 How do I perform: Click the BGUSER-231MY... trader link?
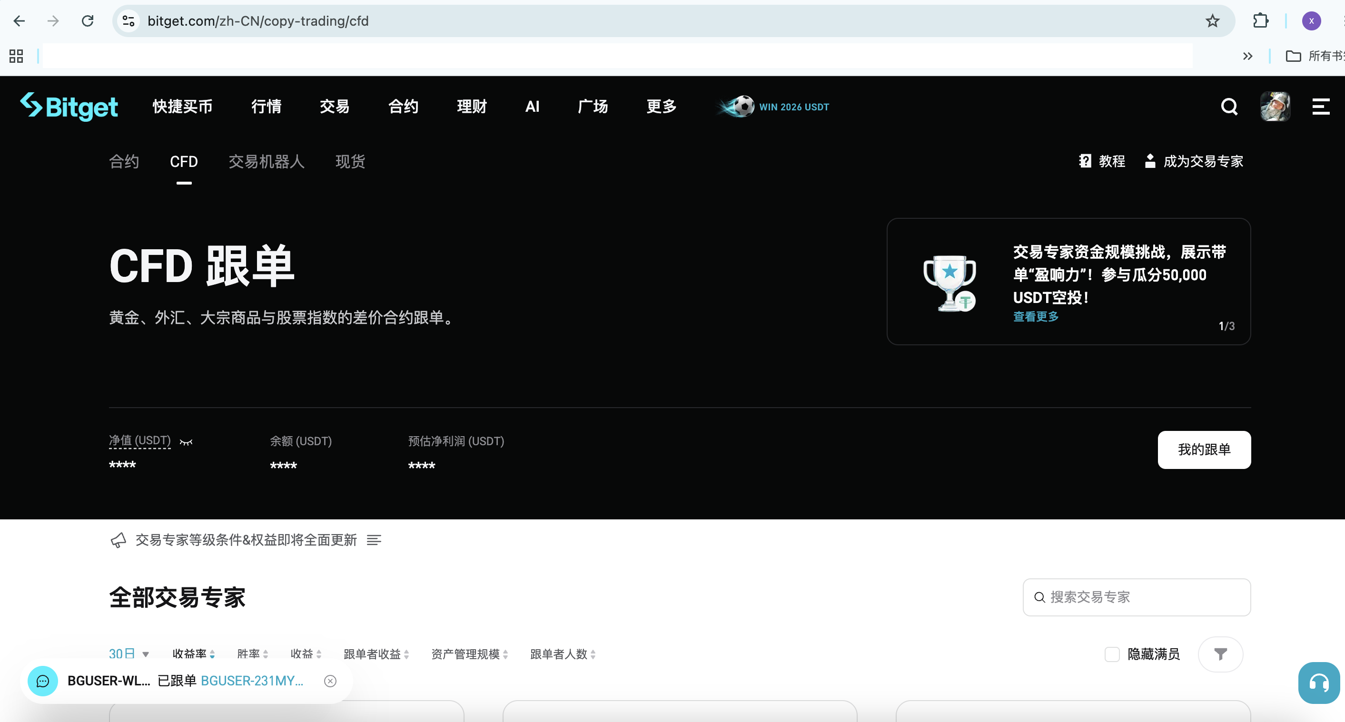[252, 681]
